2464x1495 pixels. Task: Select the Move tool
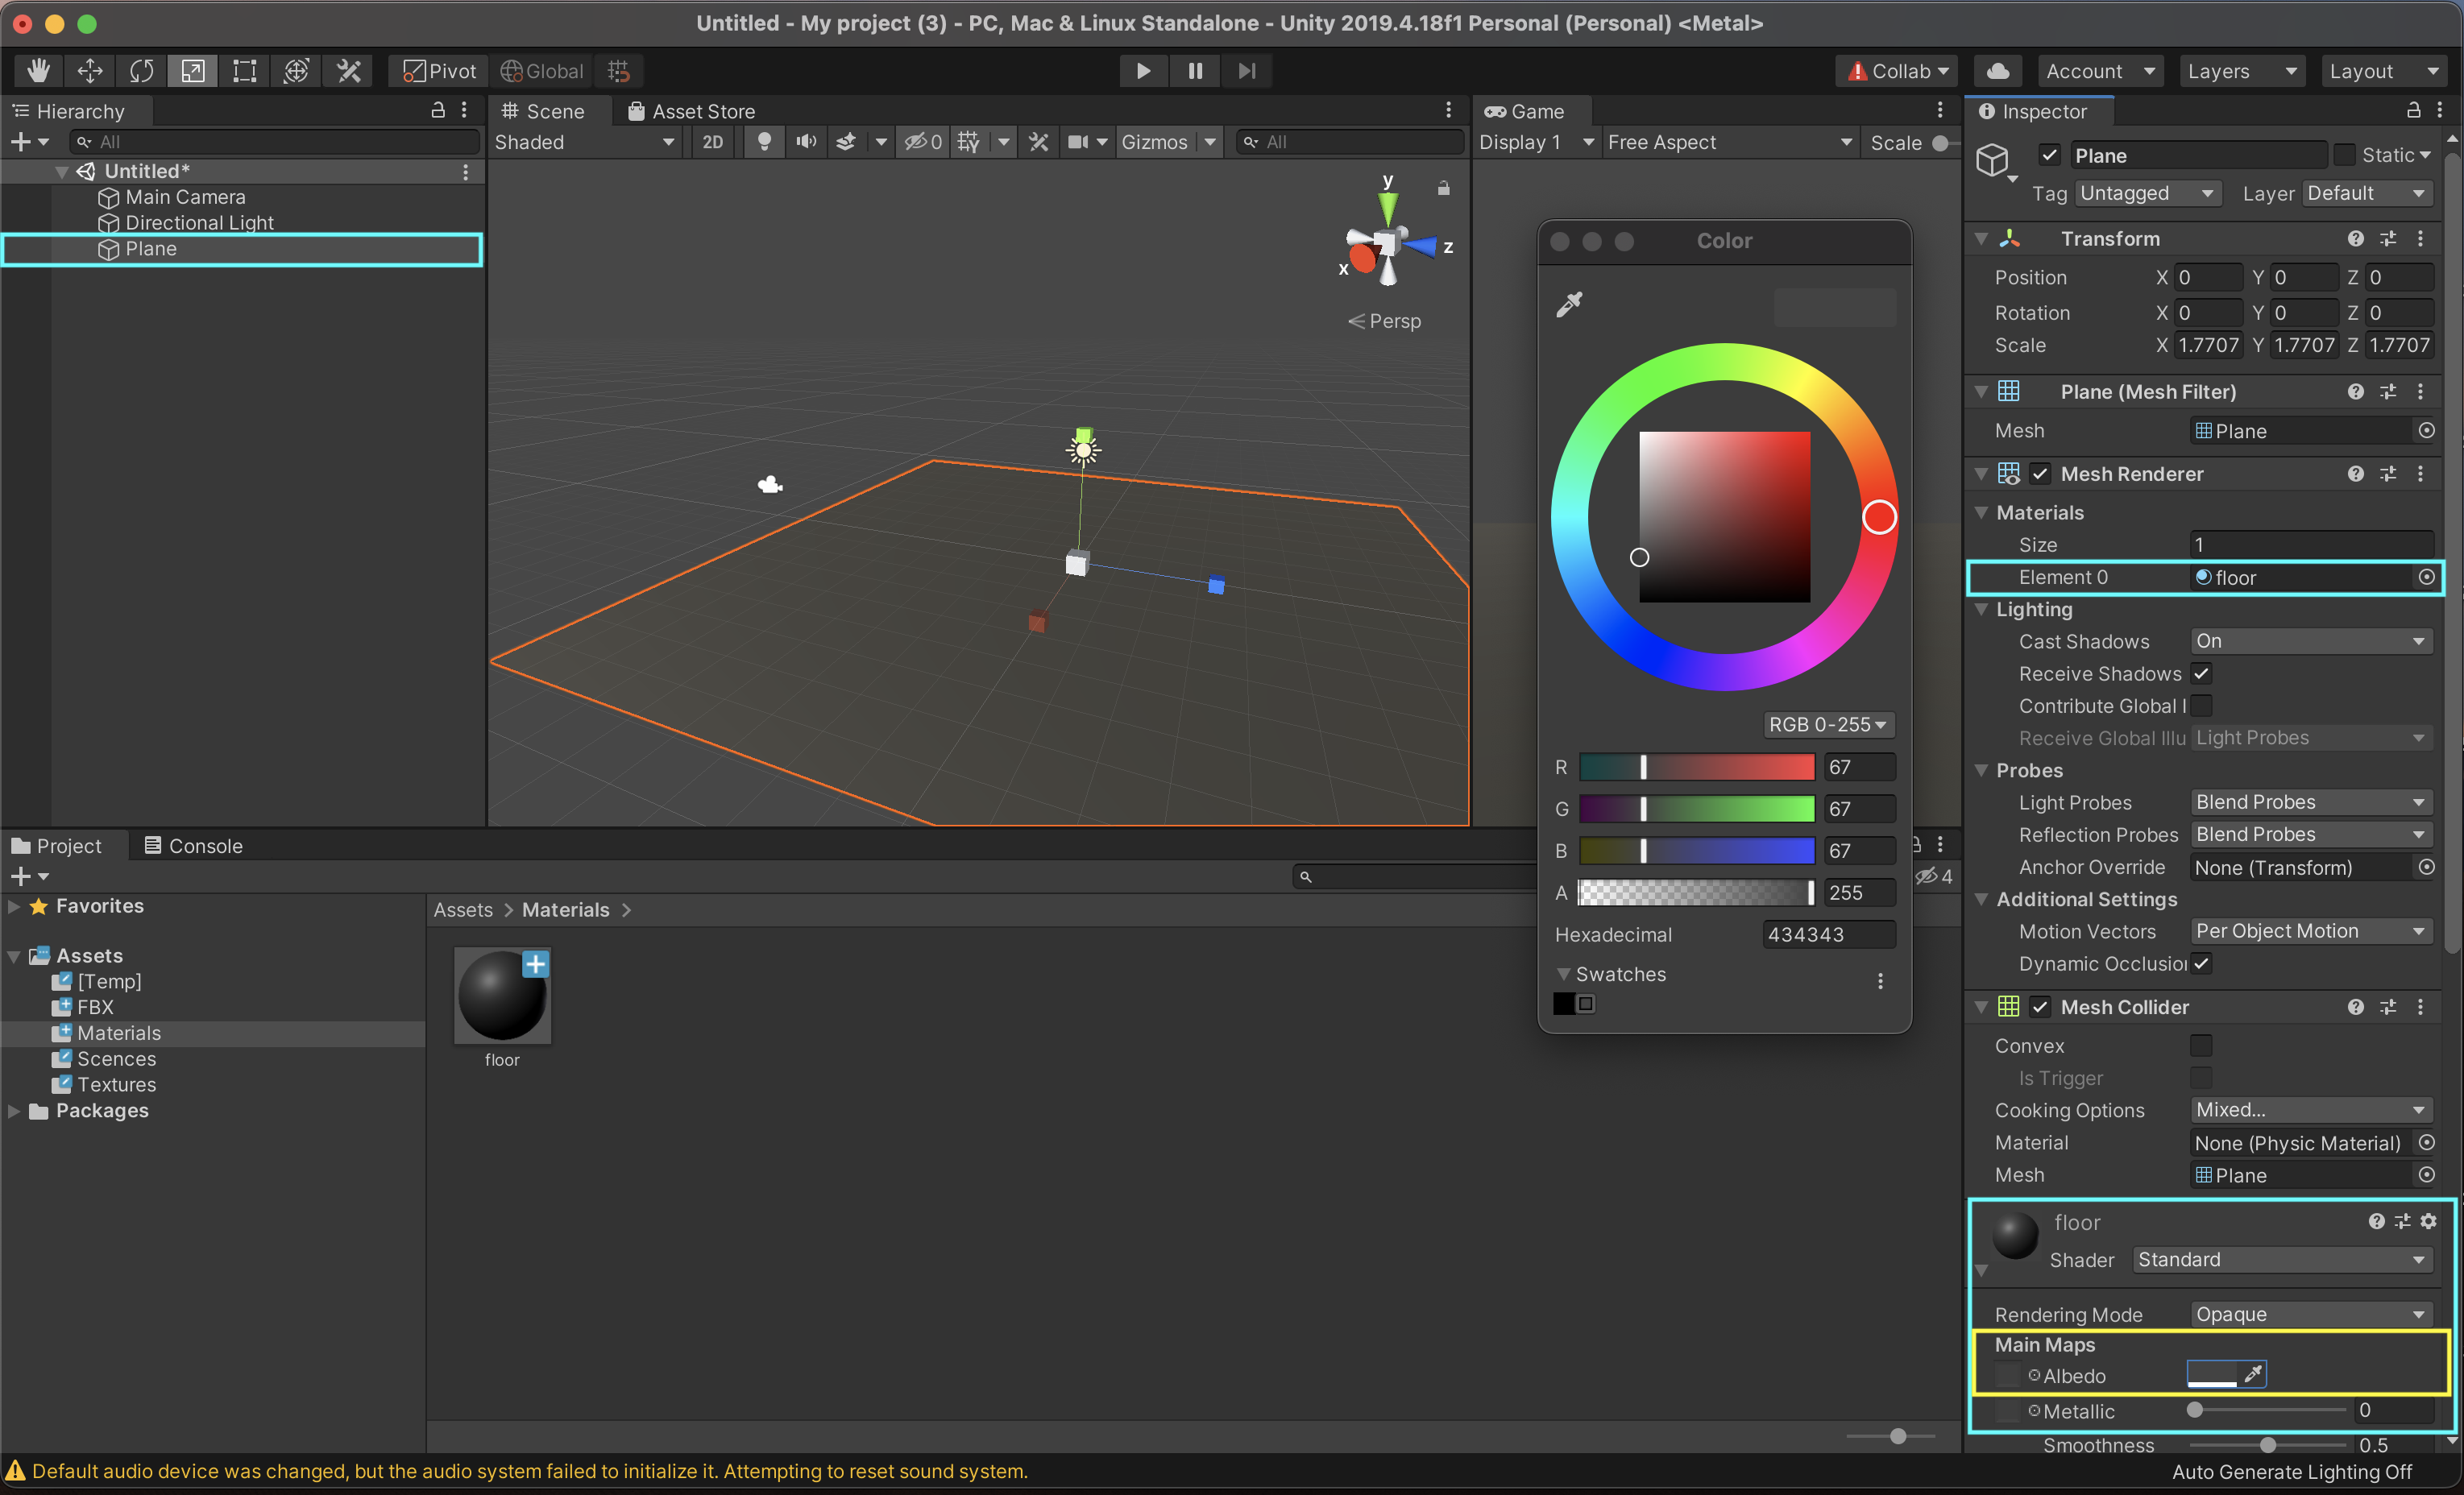(90, 71)
